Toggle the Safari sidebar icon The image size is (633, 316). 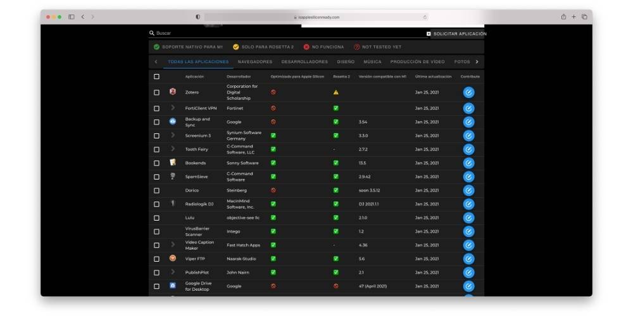coord(71,17)
